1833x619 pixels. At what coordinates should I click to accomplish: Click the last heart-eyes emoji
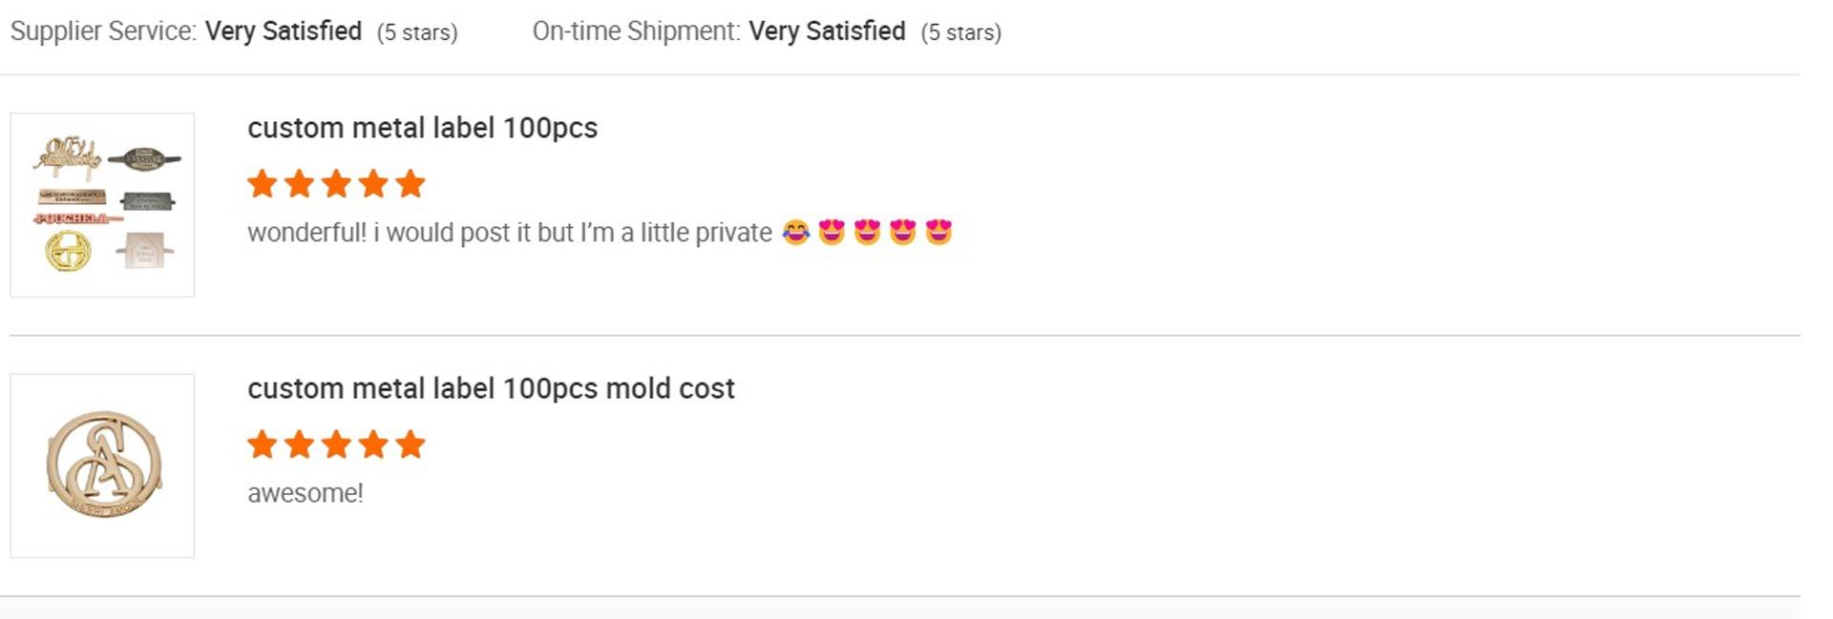(938, 233)
